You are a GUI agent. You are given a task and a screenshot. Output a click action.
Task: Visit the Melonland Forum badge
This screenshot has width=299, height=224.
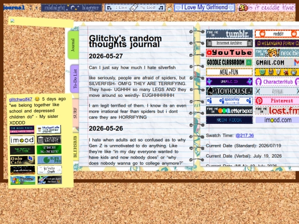(x=277, y=43)
